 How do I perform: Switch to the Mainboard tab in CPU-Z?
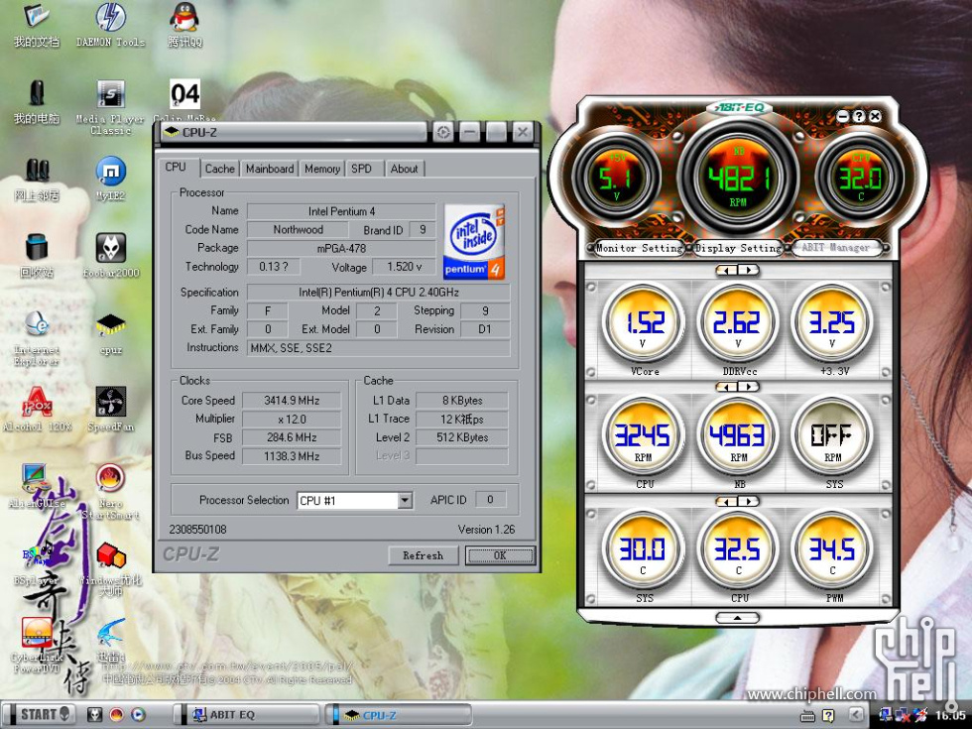click(270, 169)
